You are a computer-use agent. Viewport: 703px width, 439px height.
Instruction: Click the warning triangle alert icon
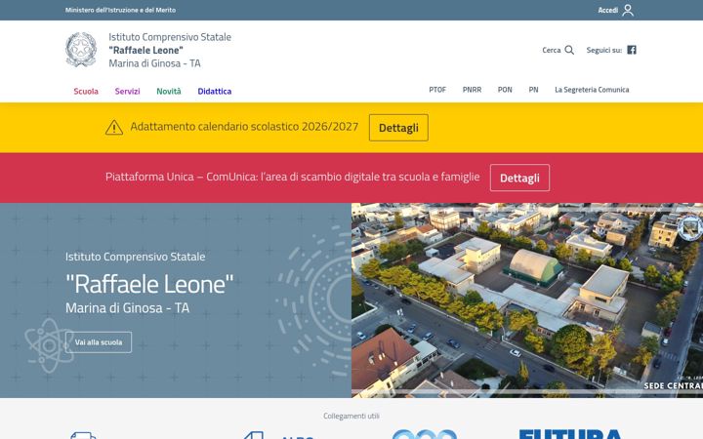[114, 127]
